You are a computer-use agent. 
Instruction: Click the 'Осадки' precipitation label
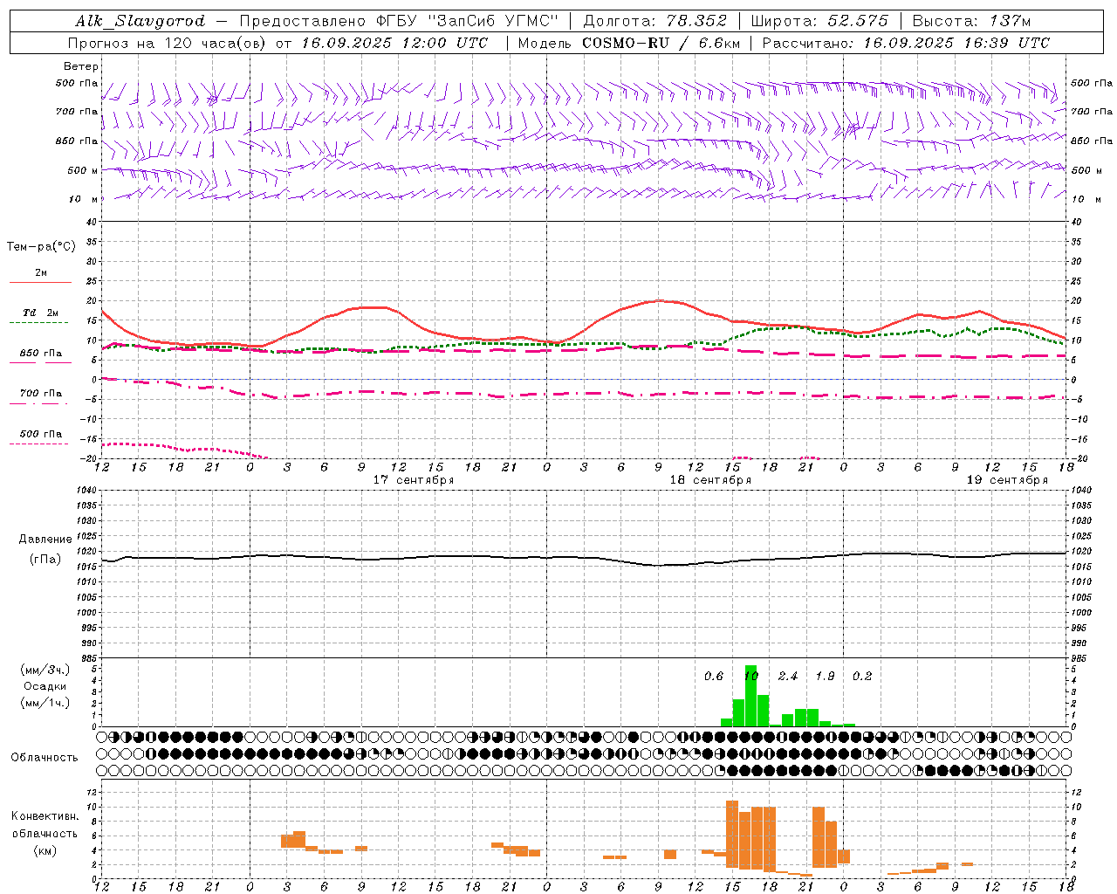45,686
